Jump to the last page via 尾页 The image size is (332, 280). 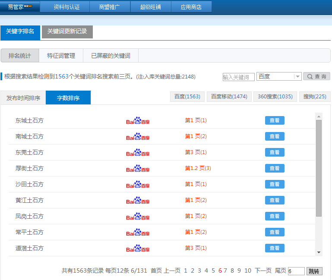click(280, 271)
